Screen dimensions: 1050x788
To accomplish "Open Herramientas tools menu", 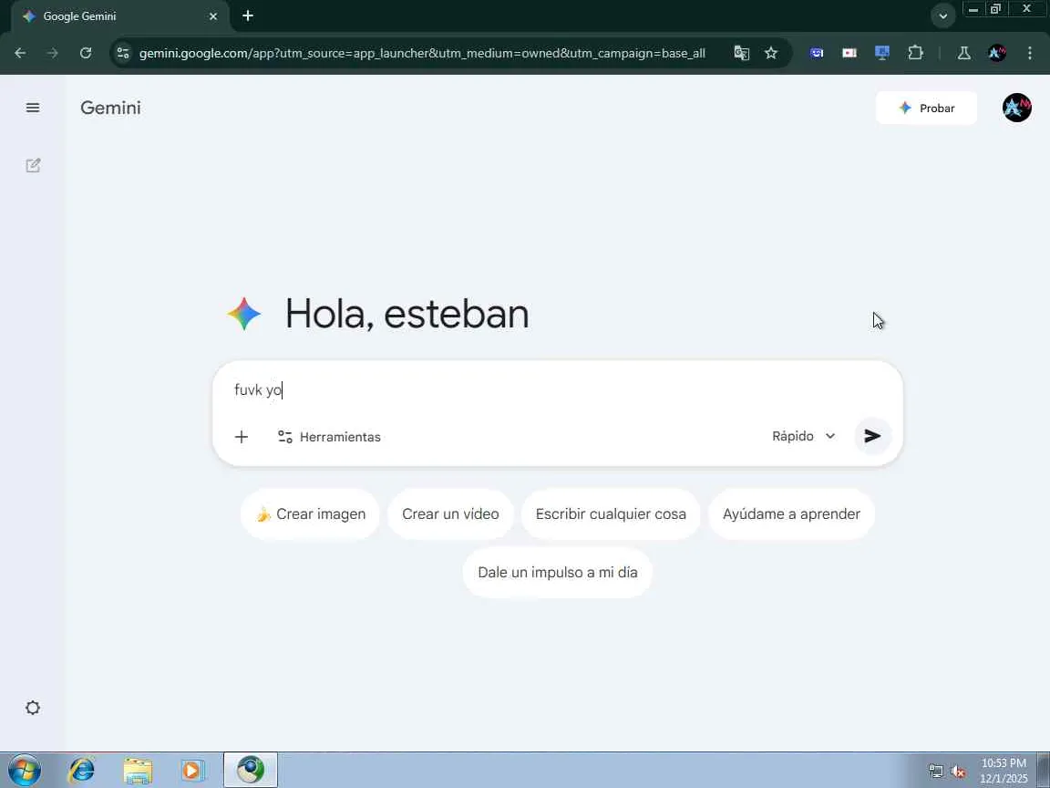I will [x=329, y=437].
